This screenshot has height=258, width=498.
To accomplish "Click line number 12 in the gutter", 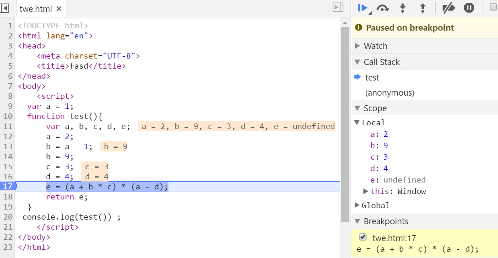I will click(8, 136).
